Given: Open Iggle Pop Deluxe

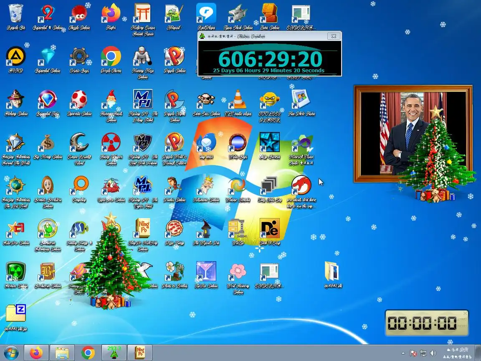Looking at the screenshot, I should click(111, 186).
